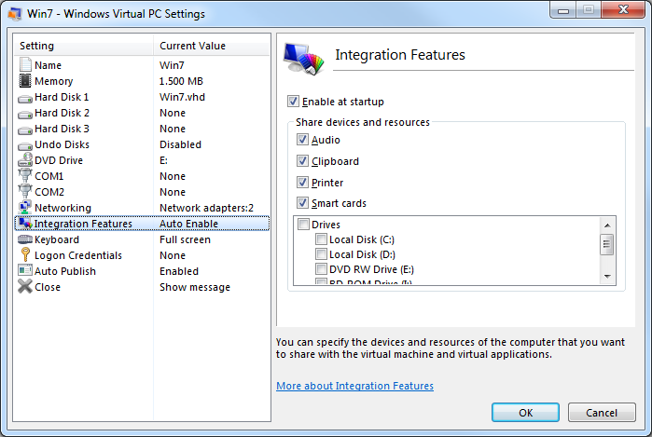Select the Networking setting row
This screenshot has height=437, width=652.
click(142, 208)
